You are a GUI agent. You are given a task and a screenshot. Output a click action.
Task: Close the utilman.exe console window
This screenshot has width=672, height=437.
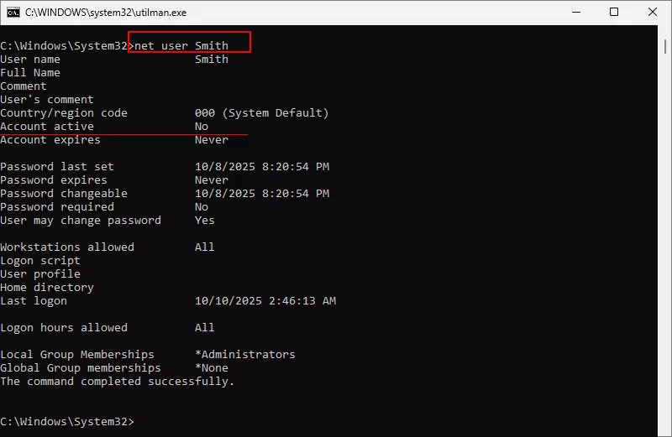[653, 12]
